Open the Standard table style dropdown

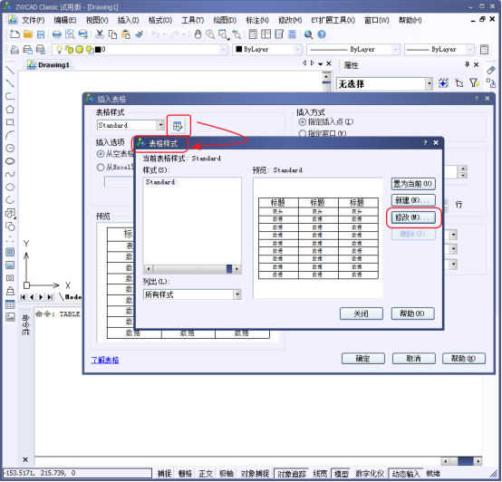(160, 125)
